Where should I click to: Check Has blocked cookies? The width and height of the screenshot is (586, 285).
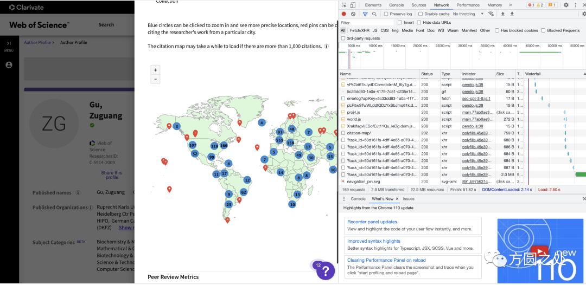click(497, 30)
